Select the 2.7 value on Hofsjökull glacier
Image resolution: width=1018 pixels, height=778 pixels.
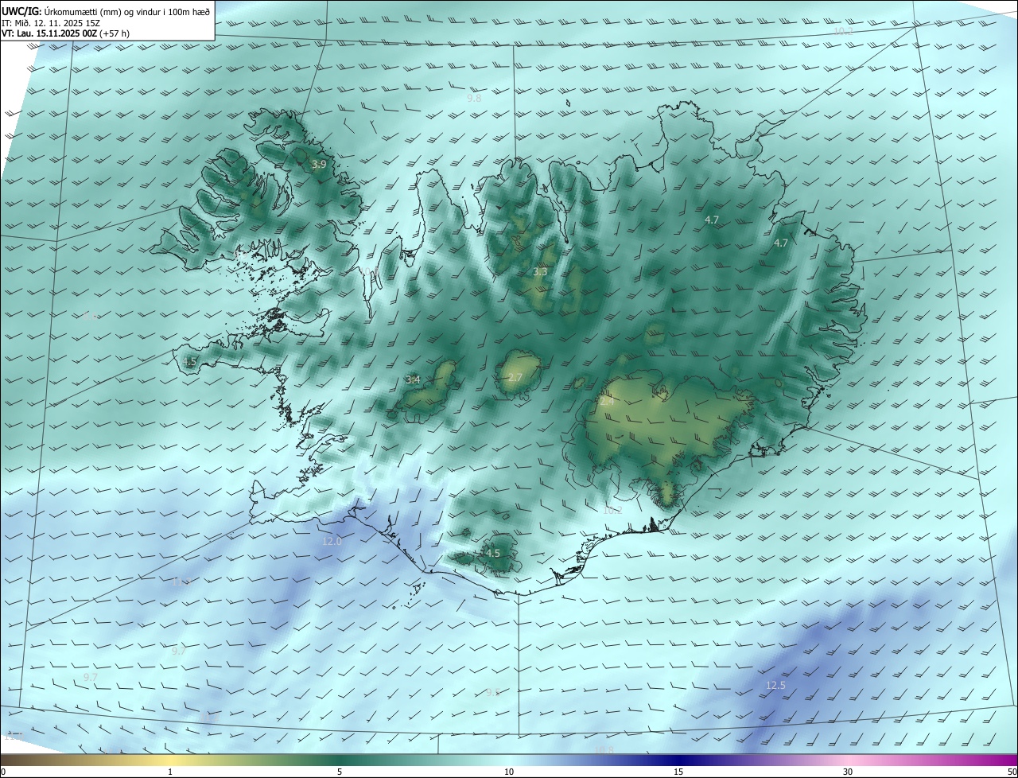coord(515,377)
